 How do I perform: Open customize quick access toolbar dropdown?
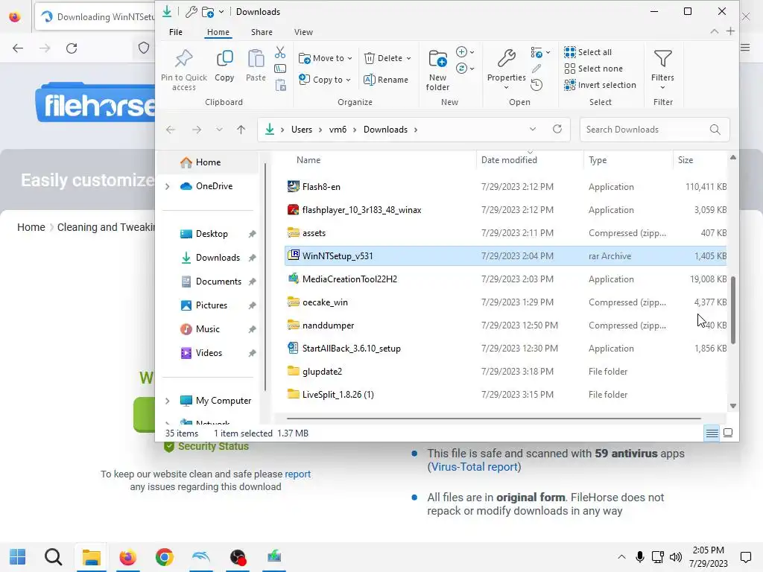click(221, 12)
